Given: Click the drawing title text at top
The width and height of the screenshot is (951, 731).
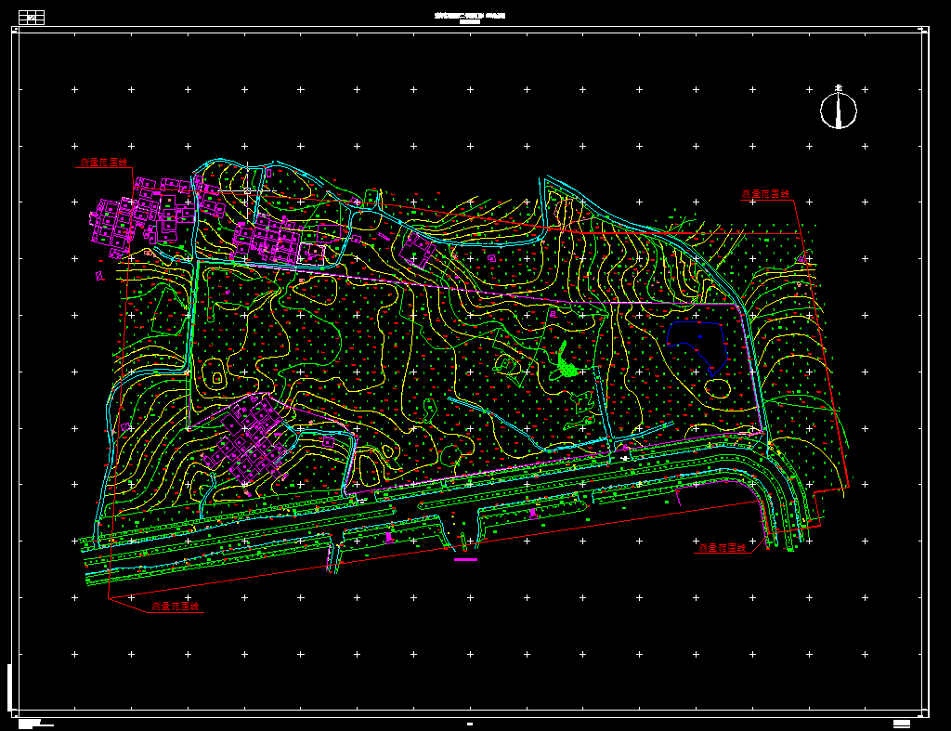Looking at the screenshot, I should 469,17.
